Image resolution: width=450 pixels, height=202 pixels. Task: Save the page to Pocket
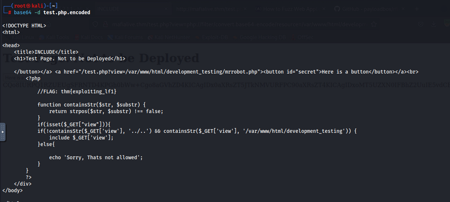(421, 24)
